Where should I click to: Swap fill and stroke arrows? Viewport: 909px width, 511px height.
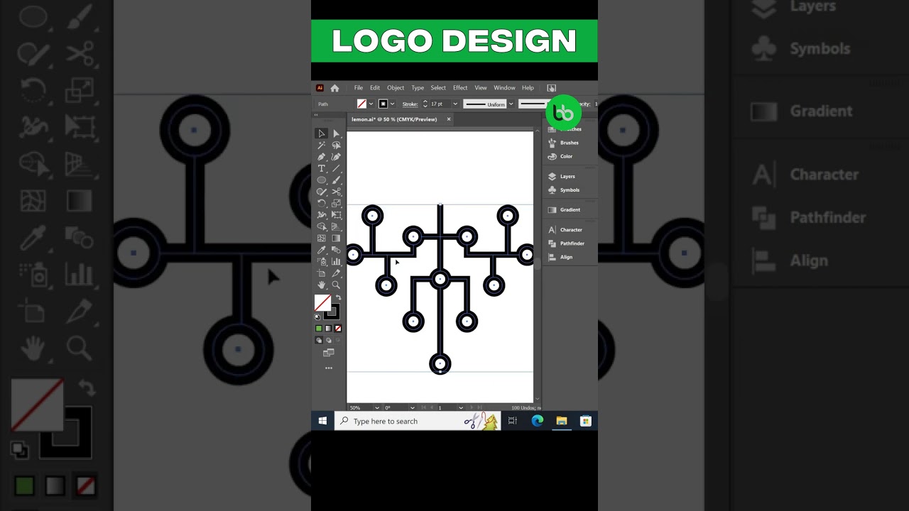339,297
